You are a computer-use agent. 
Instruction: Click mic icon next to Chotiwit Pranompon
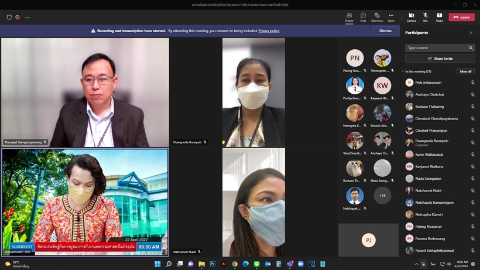pos(472,131)
